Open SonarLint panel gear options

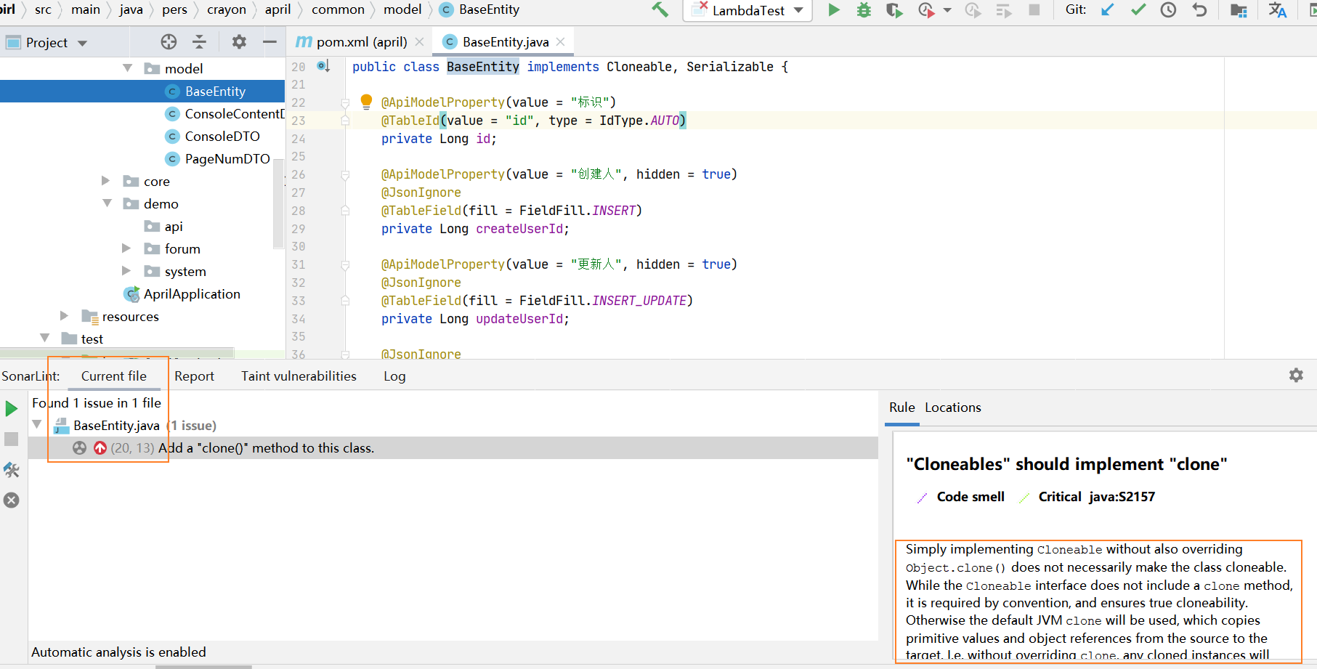(x=1296, y=376)
